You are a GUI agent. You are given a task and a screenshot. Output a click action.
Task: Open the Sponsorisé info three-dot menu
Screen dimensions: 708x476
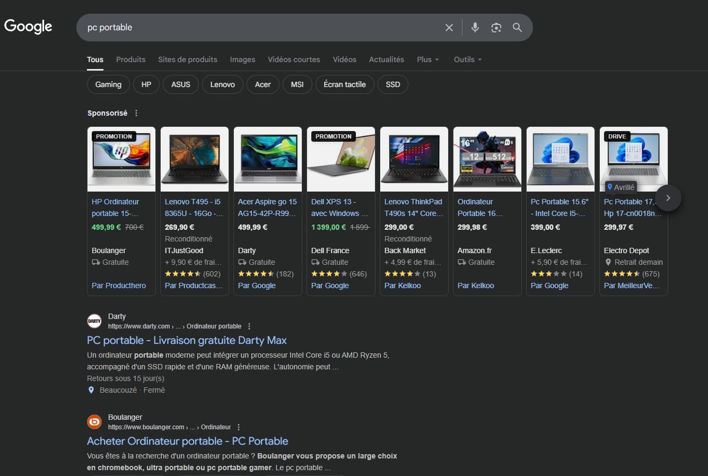click(x=136, y=112)
